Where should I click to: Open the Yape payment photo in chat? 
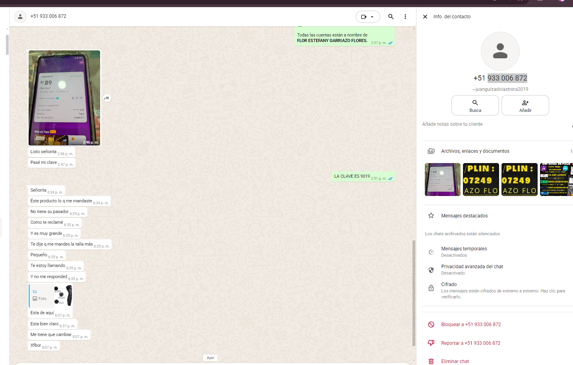click(x=64, y=98)
